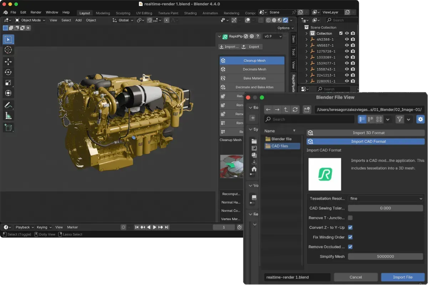The width and height of the screenshot is (428, 285).
Task: Open the Render menu
Action: click(36, 12)
